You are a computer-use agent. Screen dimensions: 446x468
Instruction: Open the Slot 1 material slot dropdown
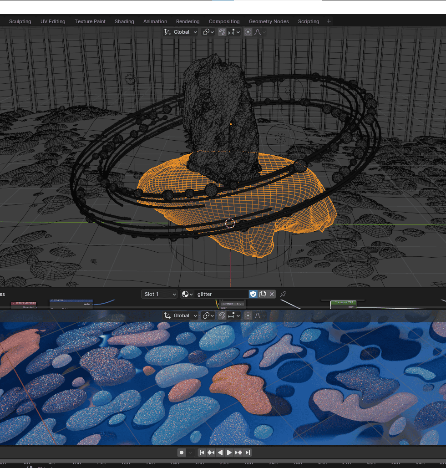(159, 294)
